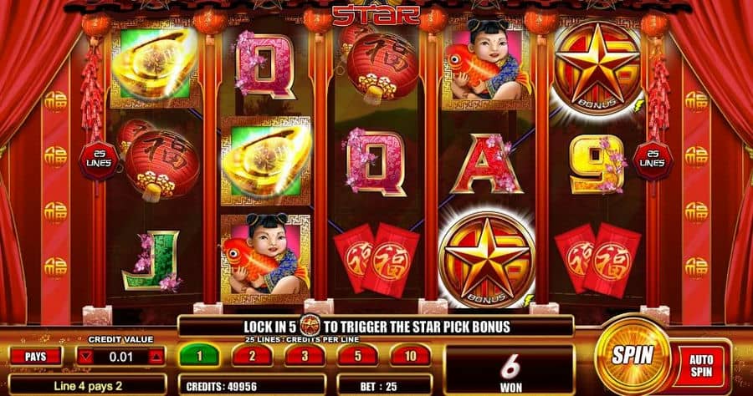
Task: Open the Pays table
Action: [x=36, y=357]
